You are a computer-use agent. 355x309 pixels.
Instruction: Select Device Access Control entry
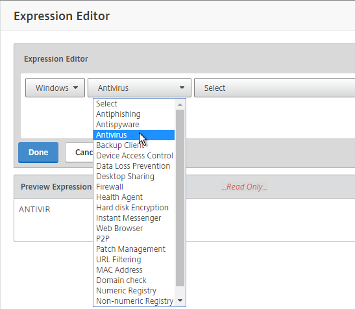tap(134, 156)
